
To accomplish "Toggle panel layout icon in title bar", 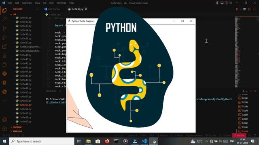I will click(x=222, y=3).
